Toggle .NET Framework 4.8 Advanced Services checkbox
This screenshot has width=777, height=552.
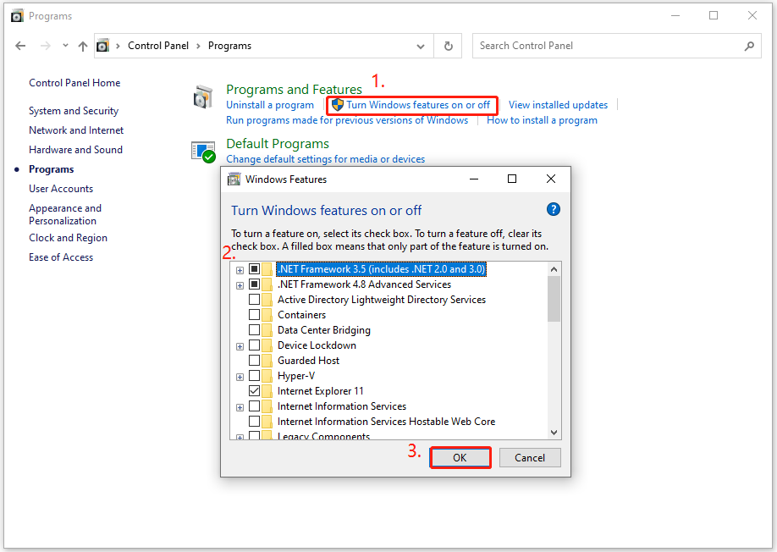(x=254, y=284)
